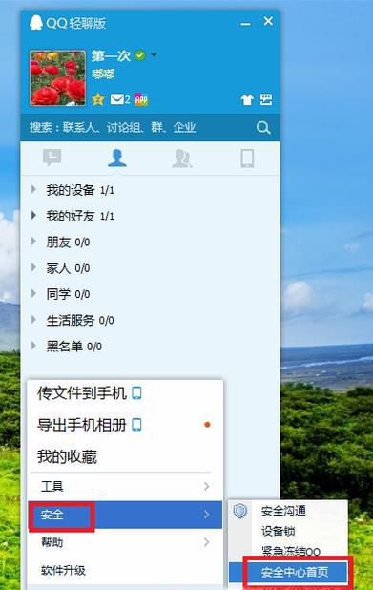Viewport: 373px width, 590px height.
Task: Open the online status dropdown arrow
Action: (154, 55)
